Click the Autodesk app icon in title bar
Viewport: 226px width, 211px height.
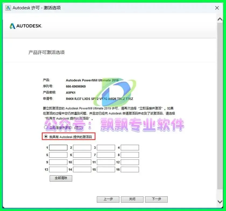[8, 8]
